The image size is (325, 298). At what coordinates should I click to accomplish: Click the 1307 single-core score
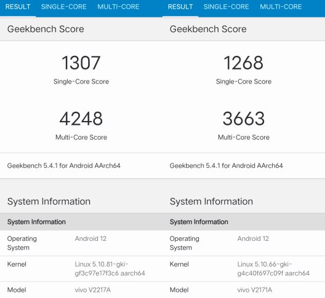click(81, 63)
